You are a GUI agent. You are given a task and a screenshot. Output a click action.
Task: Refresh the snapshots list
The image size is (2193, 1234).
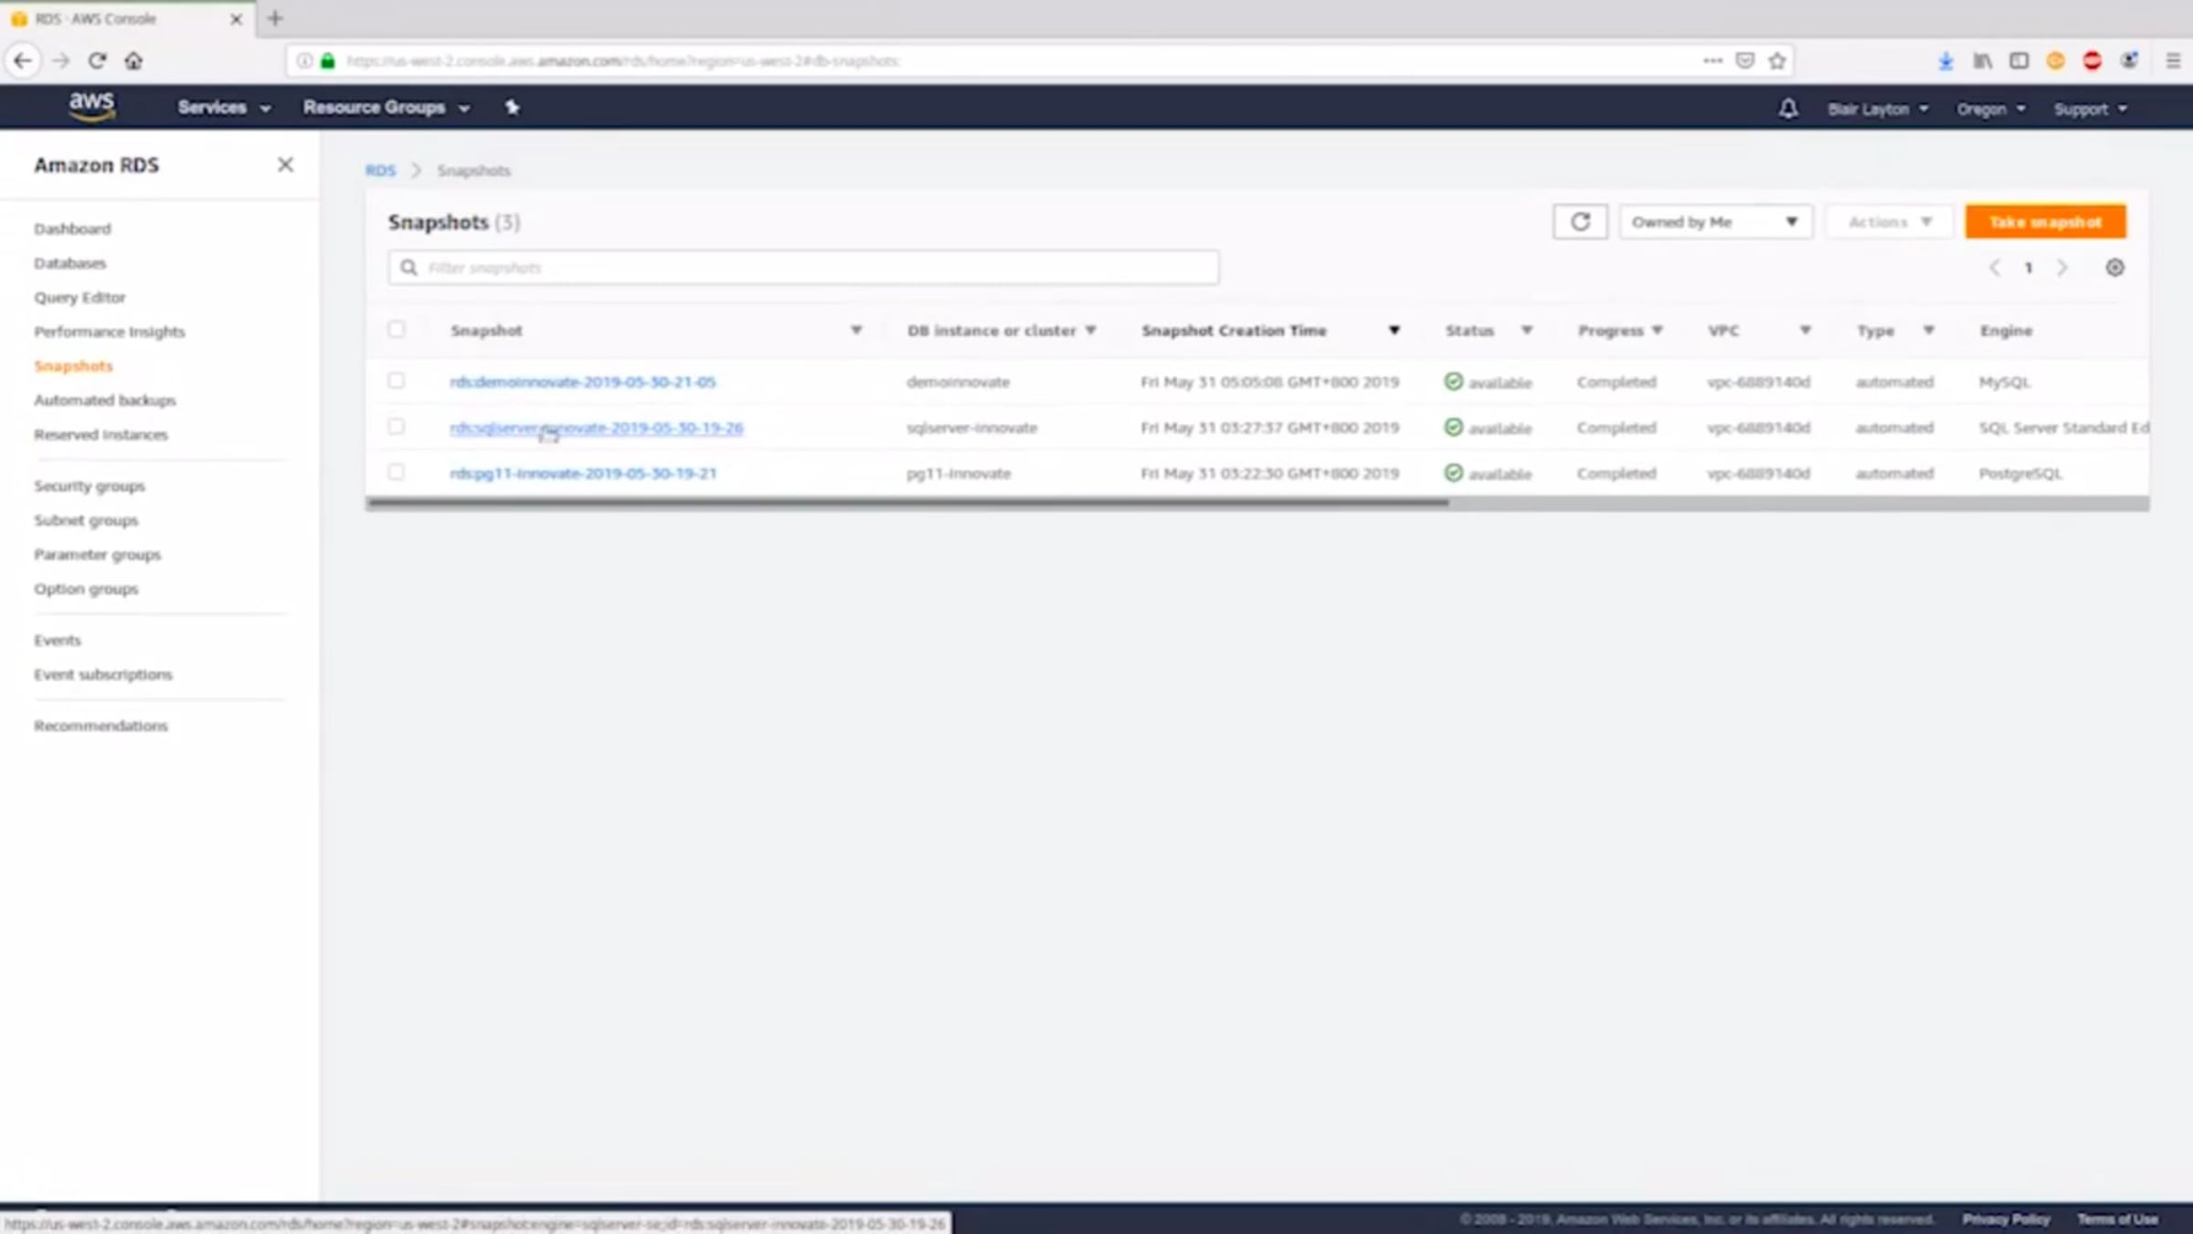1580,222
